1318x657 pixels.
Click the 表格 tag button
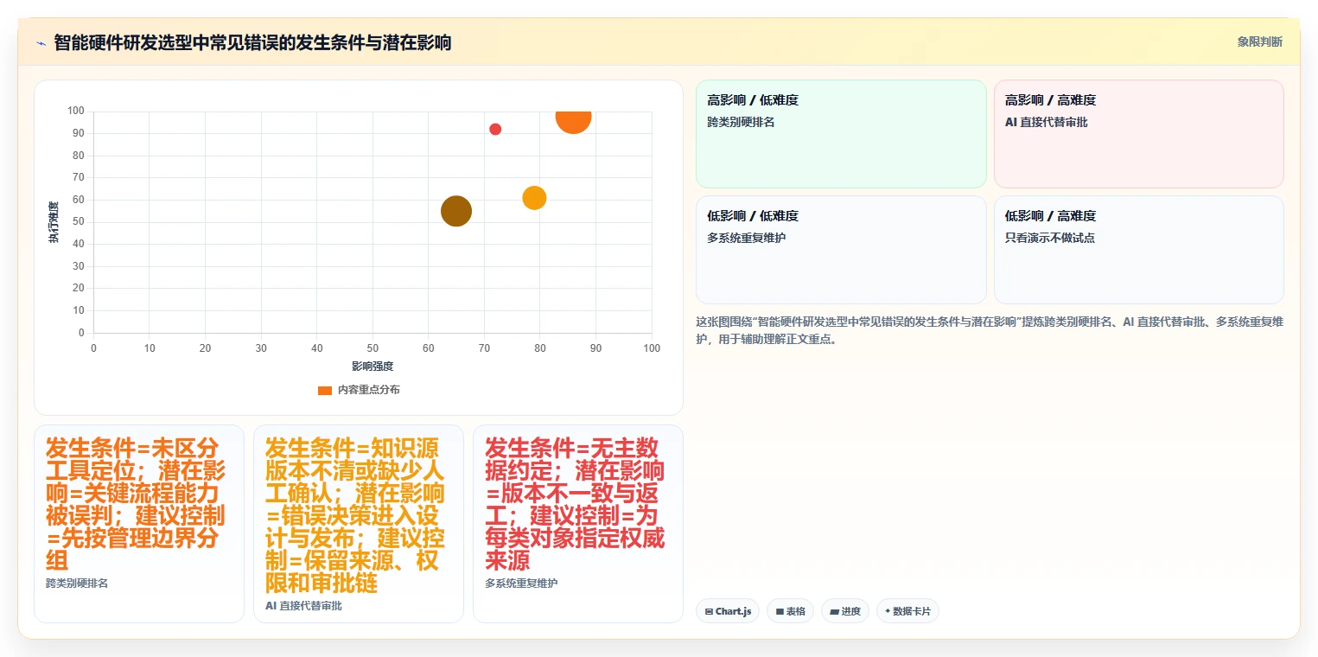click(791, 611)
